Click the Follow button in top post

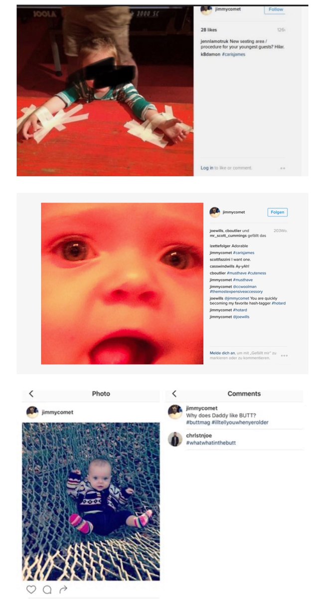(275, 9)
